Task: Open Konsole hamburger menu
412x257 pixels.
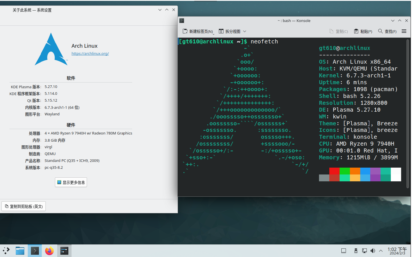Action: 404,31
